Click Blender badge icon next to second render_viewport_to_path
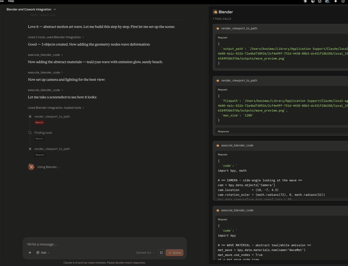The image size is (348, 266). [30, 149]
